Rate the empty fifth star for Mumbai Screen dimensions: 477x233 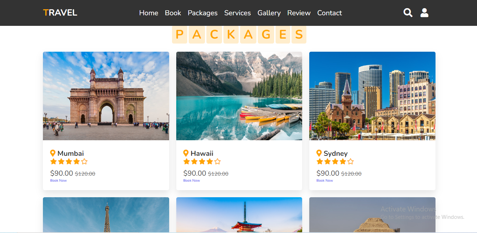(85, 161)
